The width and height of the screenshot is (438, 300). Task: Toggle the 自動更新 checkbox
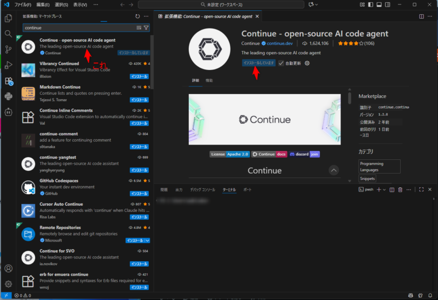[281, 63]
